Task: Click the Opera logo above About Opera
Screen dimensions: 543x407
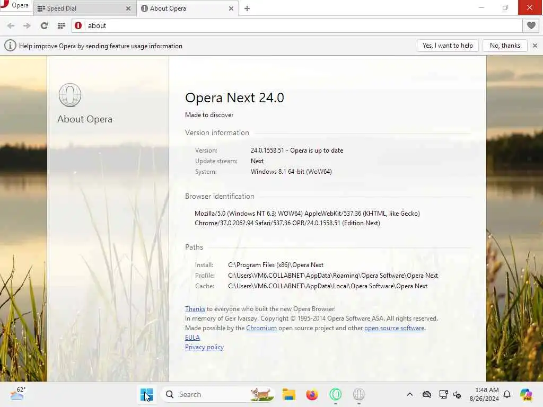Action: point(70,95)
